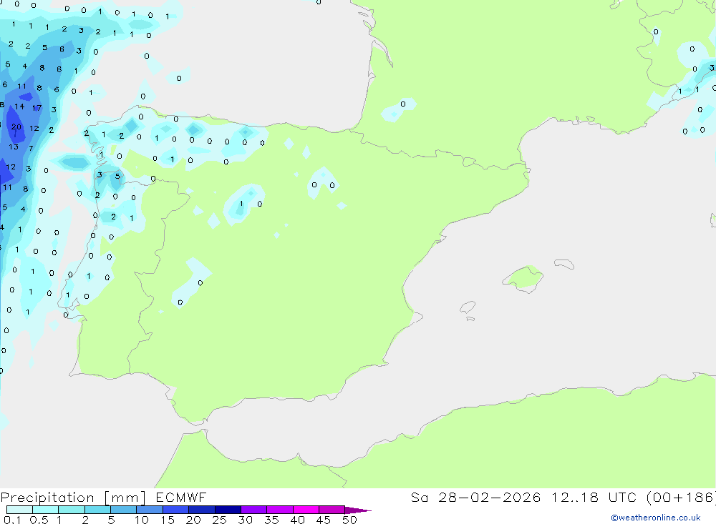Click the legend label 25
This screenshot has height=524, width=716.
click(219, 520)
